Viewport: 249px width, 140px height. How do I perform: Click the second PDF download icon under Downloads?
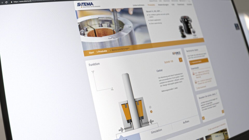pos(196,82)
